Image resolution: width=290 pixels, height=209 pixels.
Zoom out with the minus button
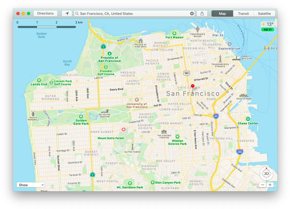tap(263, 185)
